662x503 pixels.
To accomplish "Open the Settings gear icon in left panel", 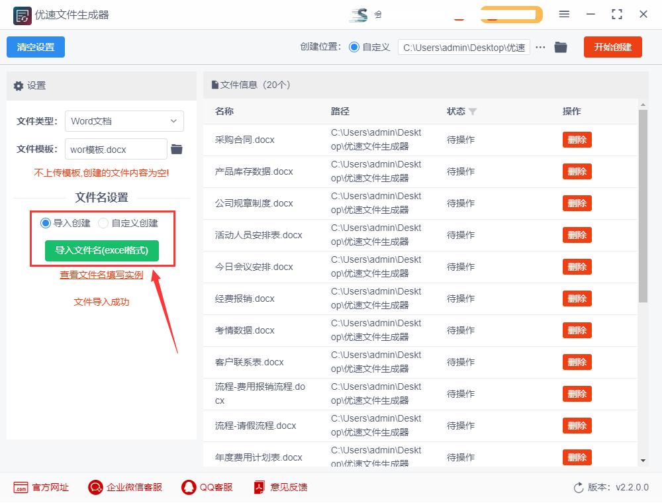I will pyautogui.click(x=19, y=85).
